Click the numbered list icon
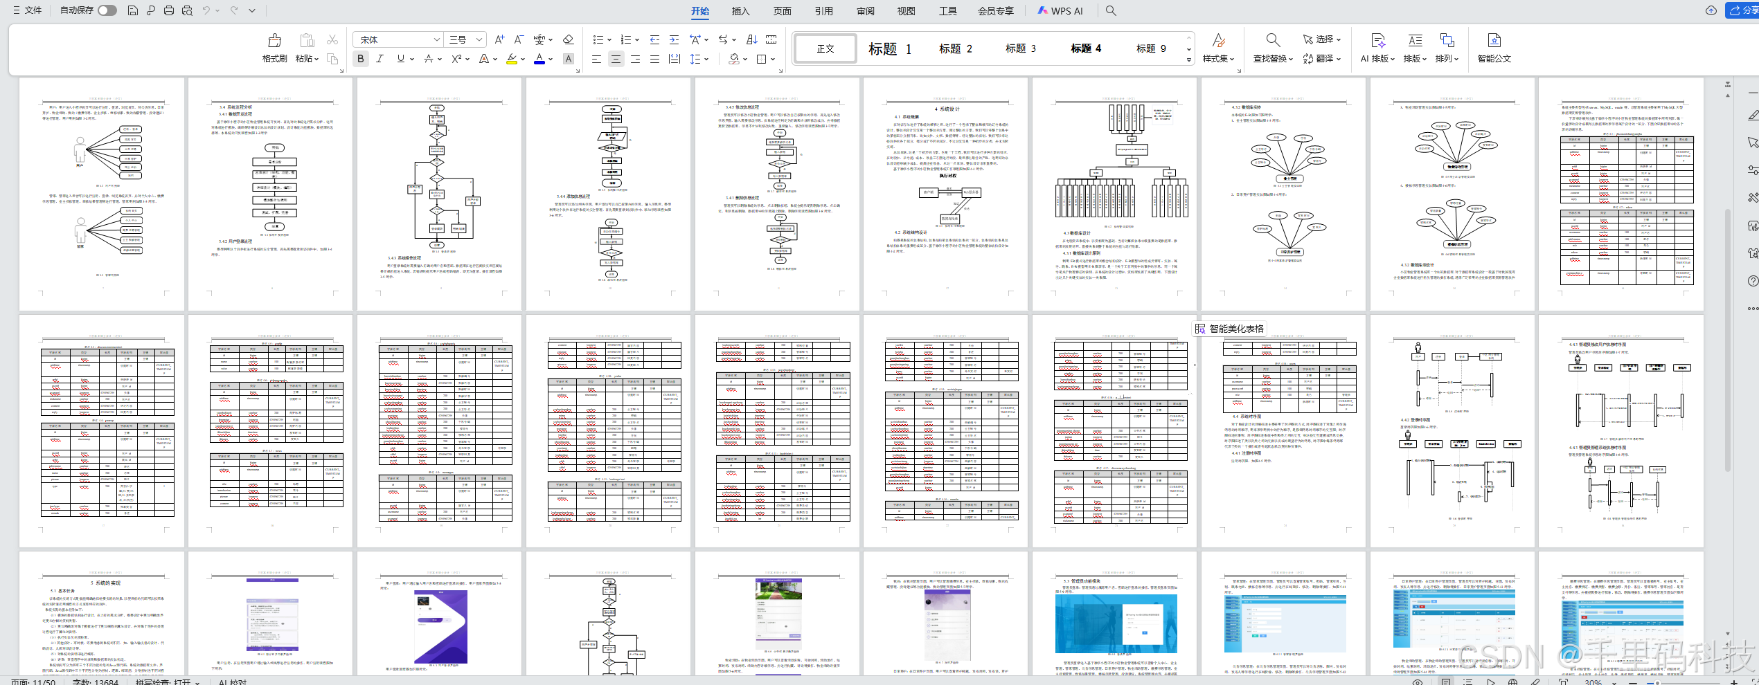The width and height of the screenshot is (1759, 685). pyautogui.click(x=626, y=39)
